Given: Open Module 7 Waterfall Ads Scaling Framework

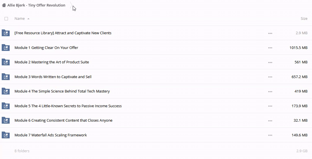Looking at the screenshot, I should pyautogui.click(x=51, y=135).
